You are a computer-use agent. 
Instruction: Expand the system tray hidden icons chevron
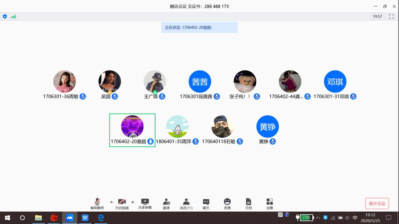(x=318, y=218)
